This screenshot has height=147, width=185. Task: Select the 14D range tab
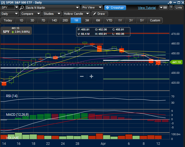[54, 20]
